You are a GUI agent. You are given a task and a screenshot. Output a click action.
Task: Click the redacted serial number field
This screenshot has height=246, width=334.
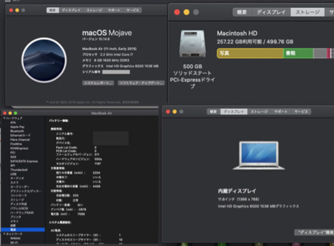116,72
